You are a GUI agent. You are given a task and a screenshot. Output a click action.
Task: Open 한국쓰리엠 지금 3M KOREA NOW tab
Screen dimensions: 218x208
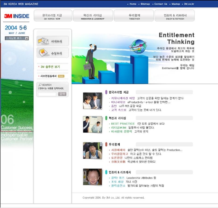click(x=53, y=15)
